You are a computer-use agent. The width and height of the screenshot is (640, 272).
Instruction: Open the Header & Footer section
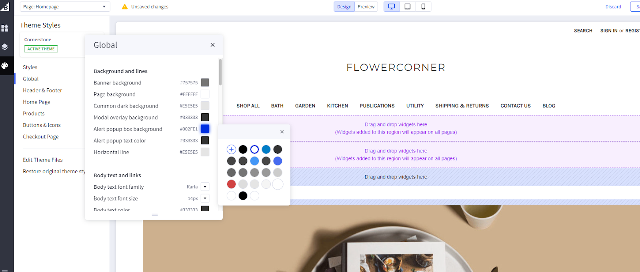(42, 90)
